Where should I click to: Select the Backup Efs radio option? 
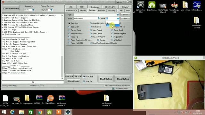69,27
